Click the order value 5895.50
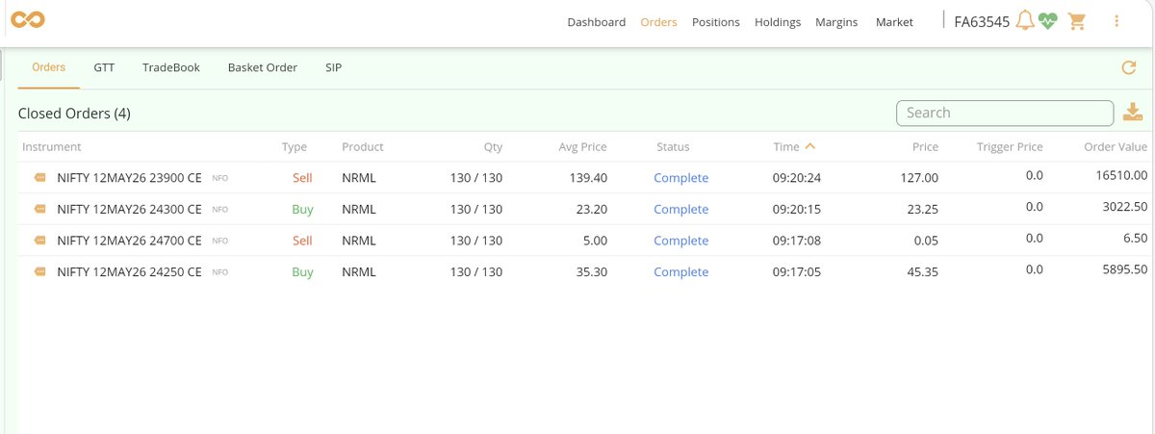1155x434 pixels. pyautogui.click(x=1125, y=269)
